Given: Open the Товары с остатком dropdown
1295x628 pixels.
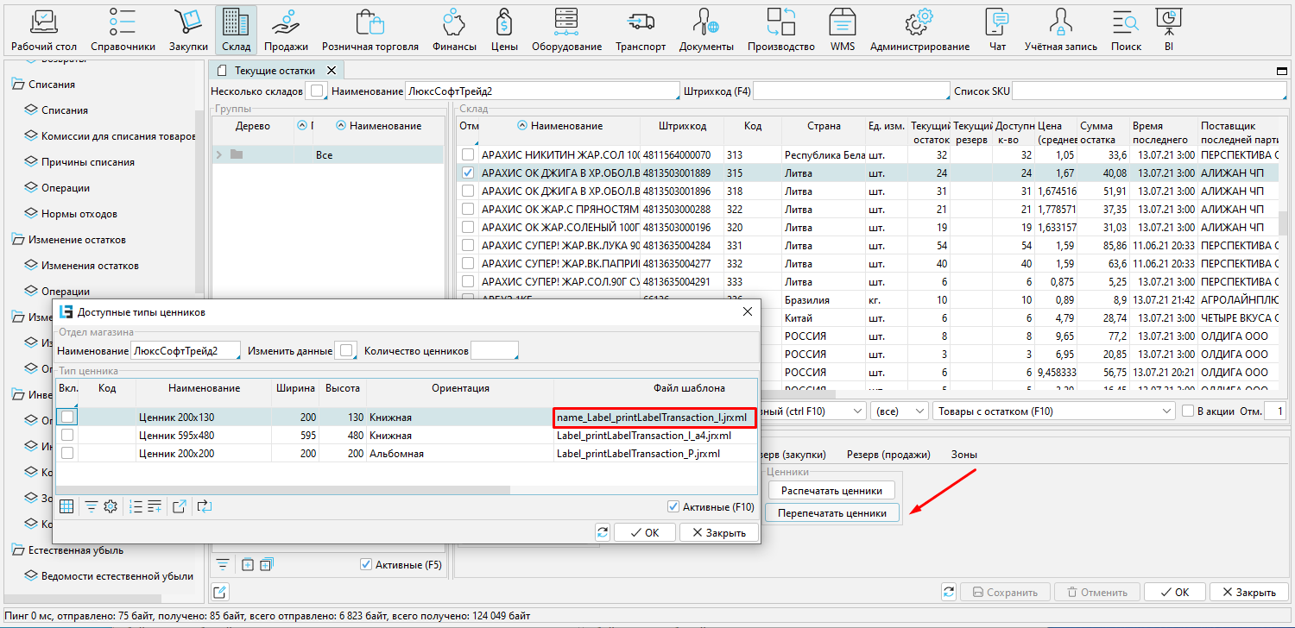Looking at the screenshot, I should pos(1053,411).
